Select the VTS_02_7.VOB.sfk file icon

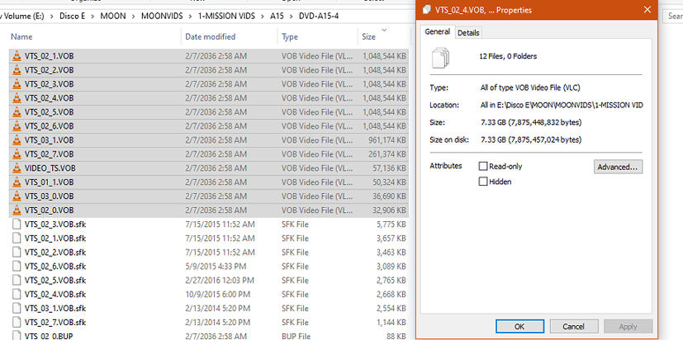[16, 322]
